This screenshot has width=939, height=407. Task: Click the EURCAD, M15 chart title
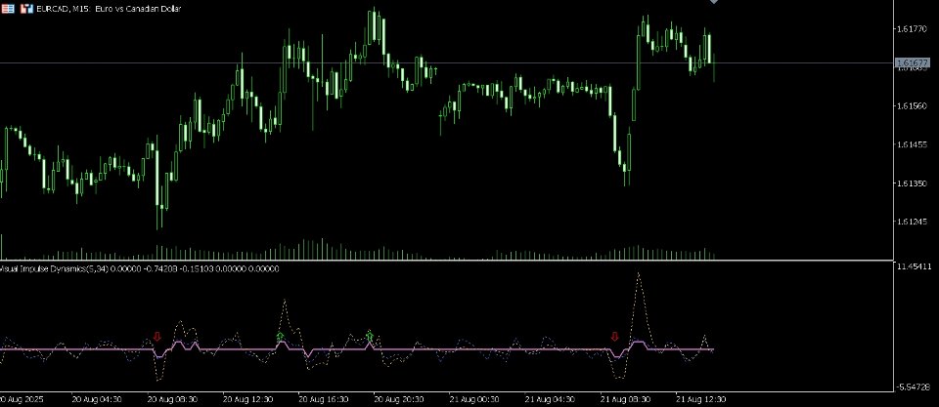pos(109,9)
